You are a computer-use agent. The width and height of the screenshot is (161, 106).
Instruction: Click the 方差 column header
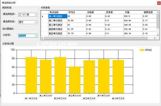click(133, 12)
